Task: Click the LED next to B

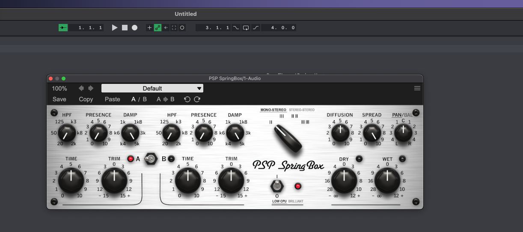Action: [x=171, y=159]
